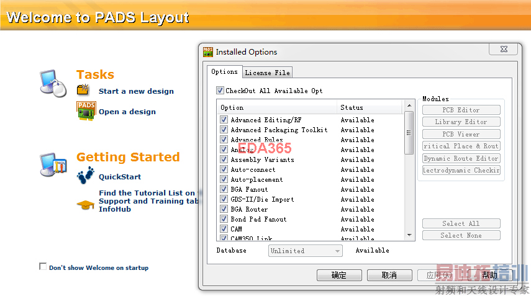This screenshot has height=296, width=531.
Task: Click the Dynamic Route Editor button
Action: coord(461,158)
